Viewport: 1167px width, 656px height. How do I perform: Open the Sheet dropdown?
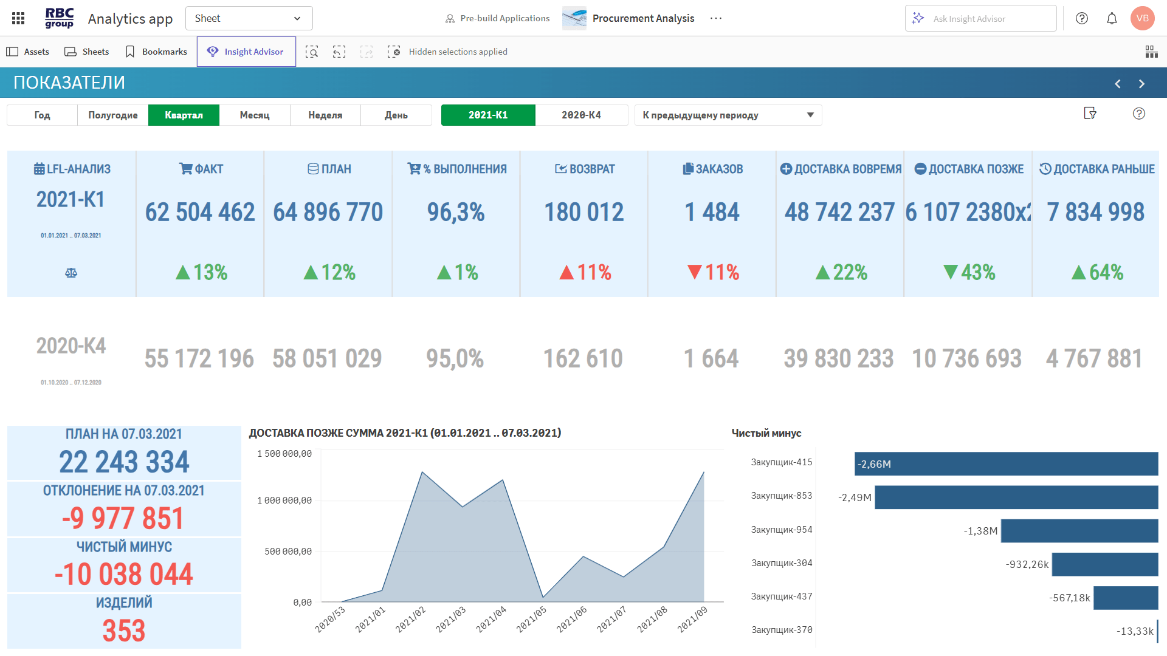click(x=249, y=18)
